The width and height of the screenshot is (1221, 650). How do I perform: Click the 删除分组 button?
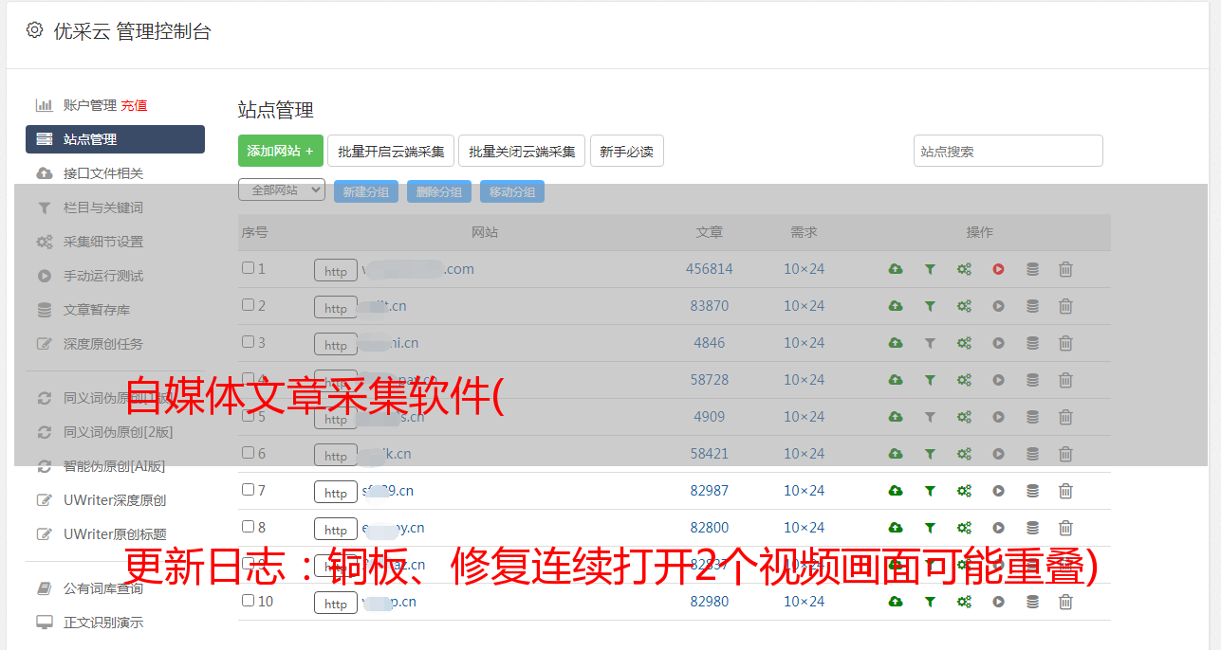(439, 191)
